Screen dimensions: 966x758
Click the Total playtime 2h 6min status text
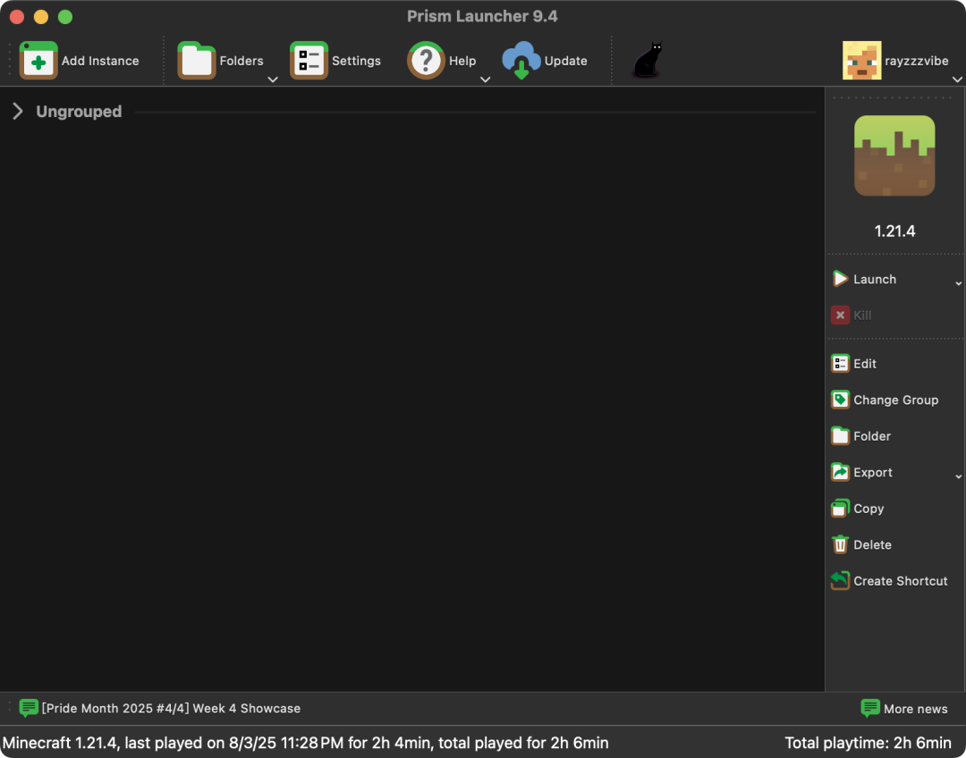[x=868, y=743]
